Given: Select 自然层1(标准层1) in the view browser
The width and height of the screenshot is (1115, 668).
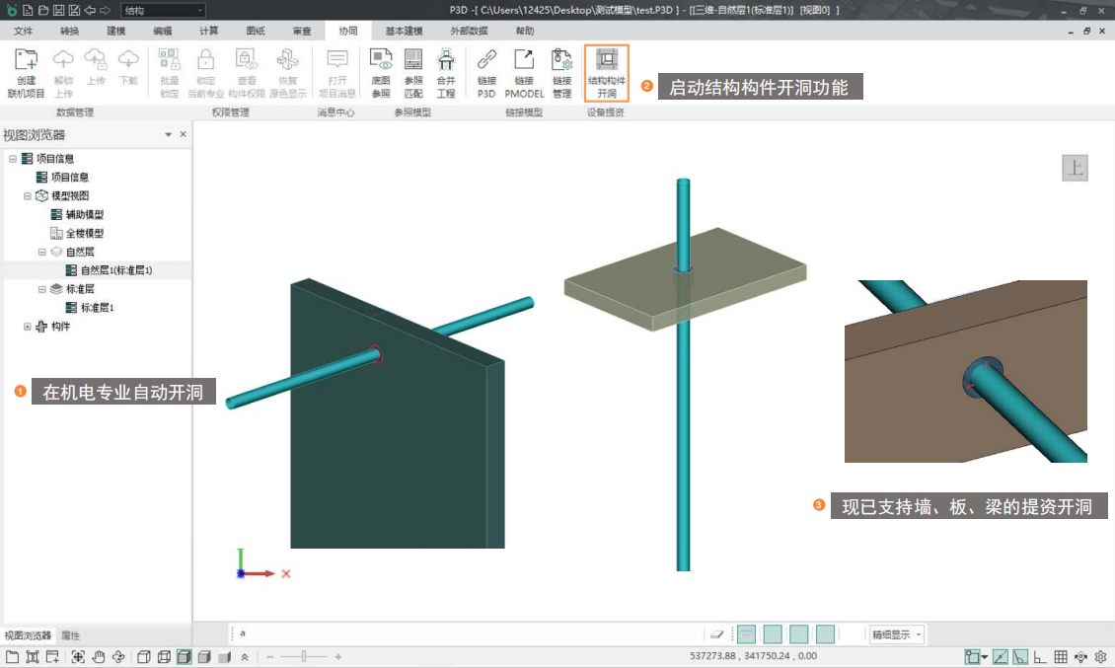Looking at the screenshot, I should [x=115, y=270].
